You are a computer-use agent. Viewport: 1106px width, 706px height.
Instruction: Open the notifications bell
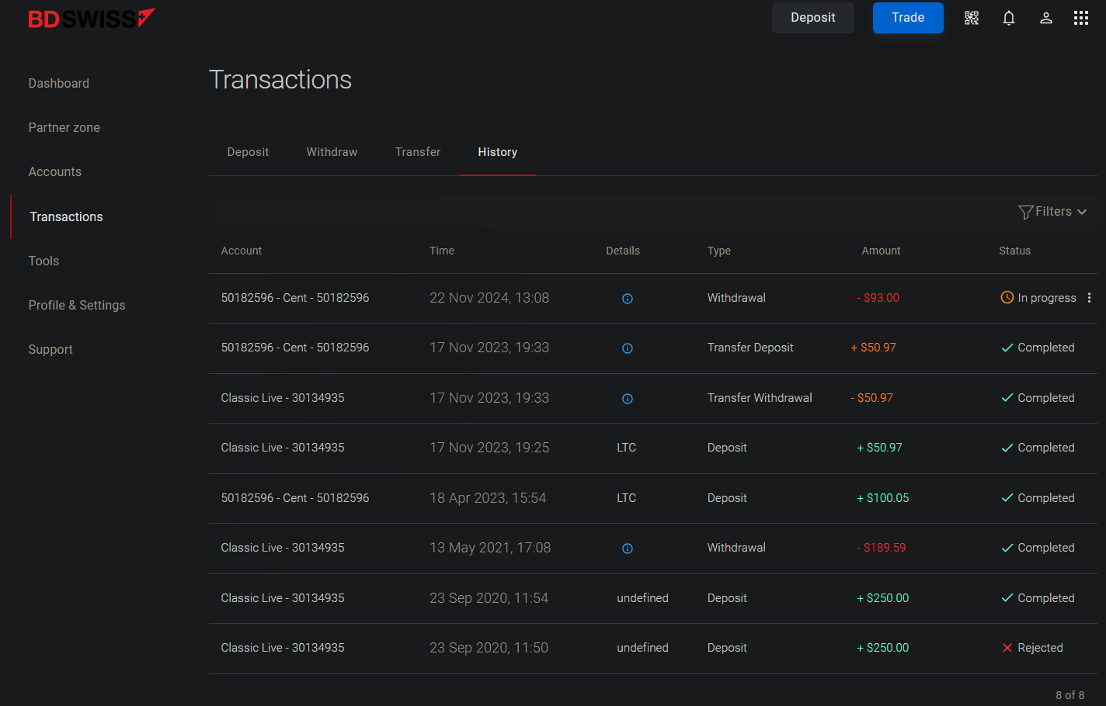(1008, 18)
